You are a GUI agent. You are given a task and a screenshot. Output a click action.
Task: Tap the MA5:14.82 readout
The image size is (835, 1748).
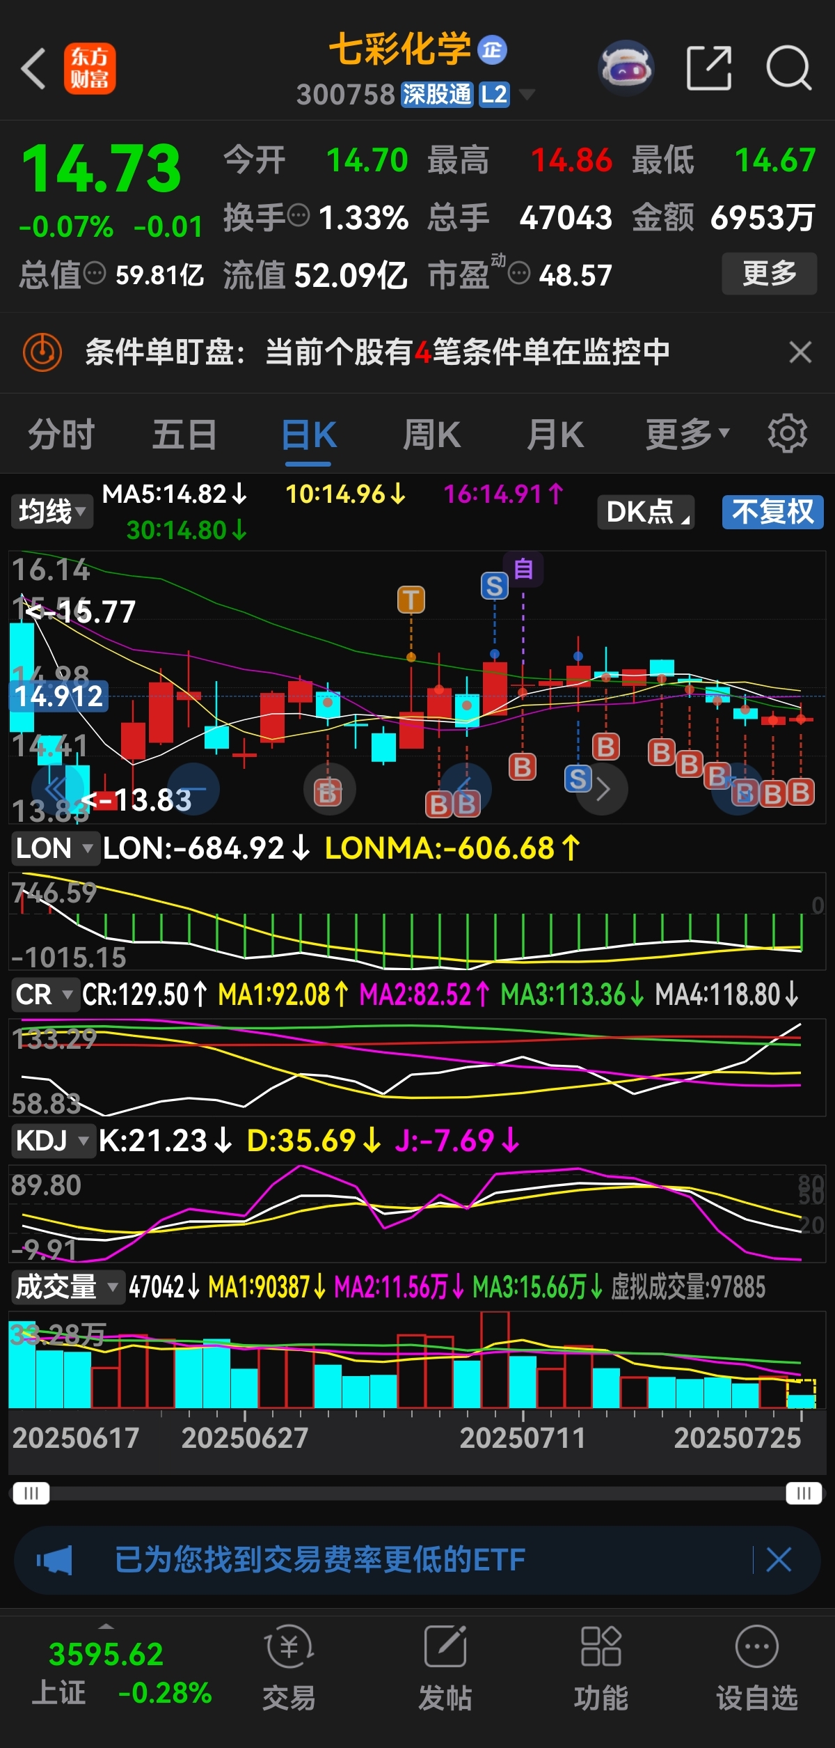174,494
